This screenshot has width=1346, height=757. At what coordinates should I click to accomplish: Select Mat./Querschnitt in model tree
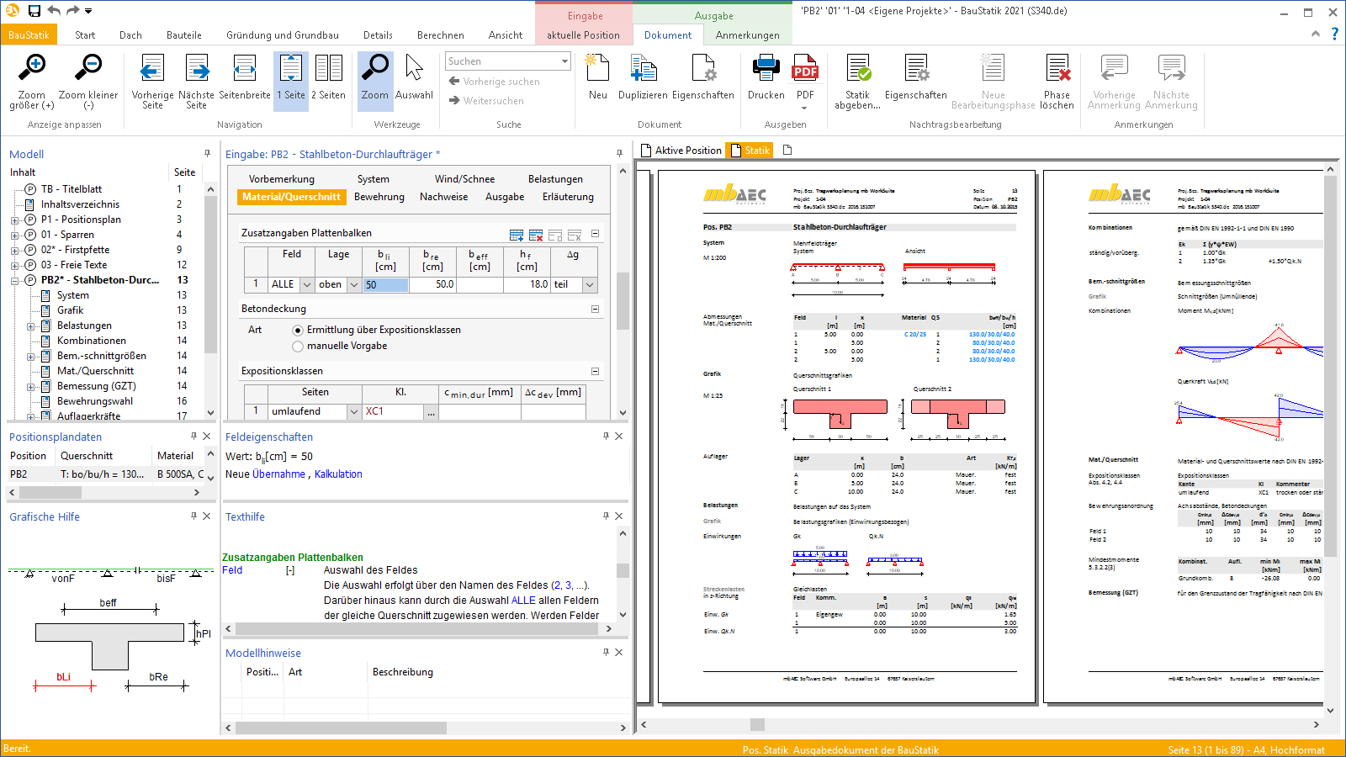pos(95,371)
